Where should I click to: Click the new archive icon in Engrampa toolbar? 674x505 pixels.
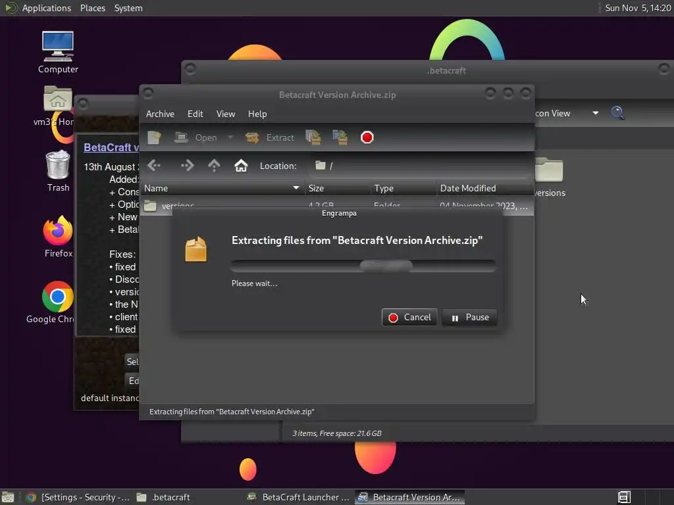tap(154, 137)
